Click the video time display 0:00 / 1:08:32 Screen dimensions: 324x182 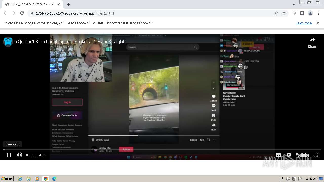pos(36,155)
